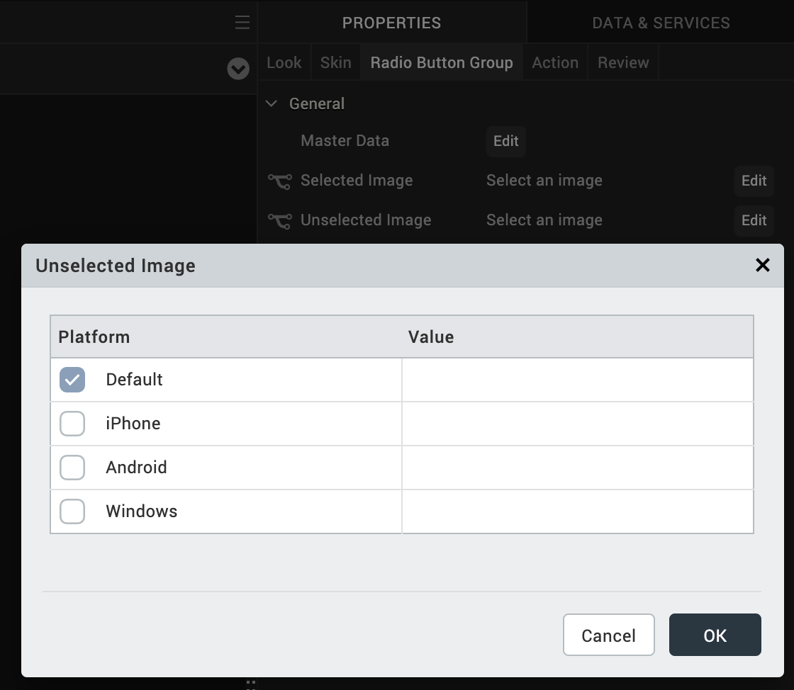
Task: Select the Action tab
Action: 555,63
